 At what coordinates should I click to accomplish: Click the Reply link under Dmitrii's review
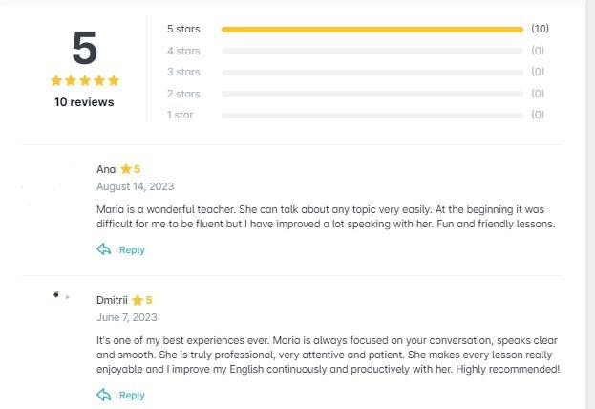click(132, 396)
